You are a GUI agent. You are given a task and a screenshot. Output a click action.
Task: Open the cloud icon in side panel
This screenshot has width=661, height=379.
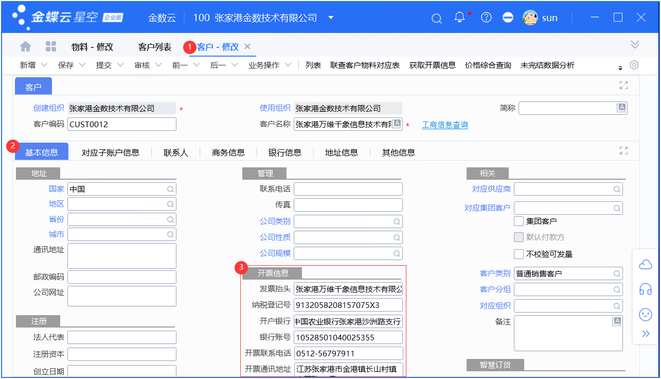[645, 265]
